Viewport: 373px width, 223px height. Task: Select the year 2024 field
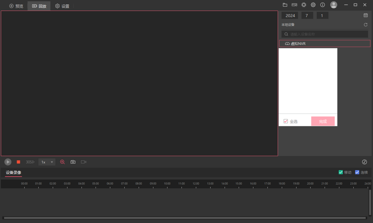(290, 16)
